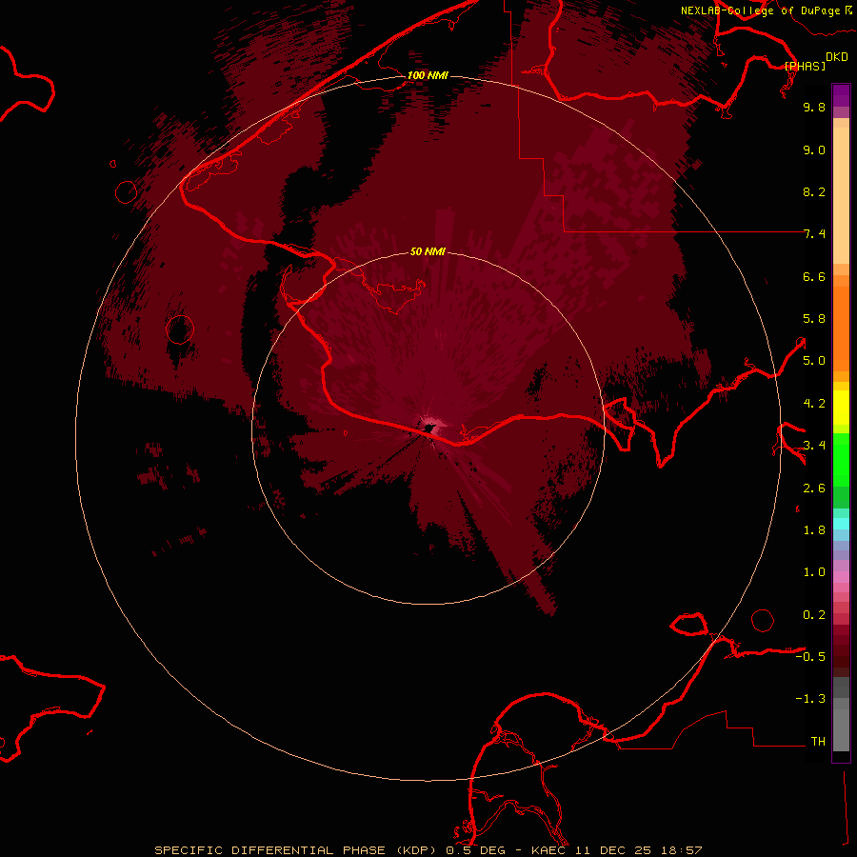Click the [PHAS] legend heading
The height and width of the screenshot is (857, 857).
pyautogui.click(x=805, y=66)
